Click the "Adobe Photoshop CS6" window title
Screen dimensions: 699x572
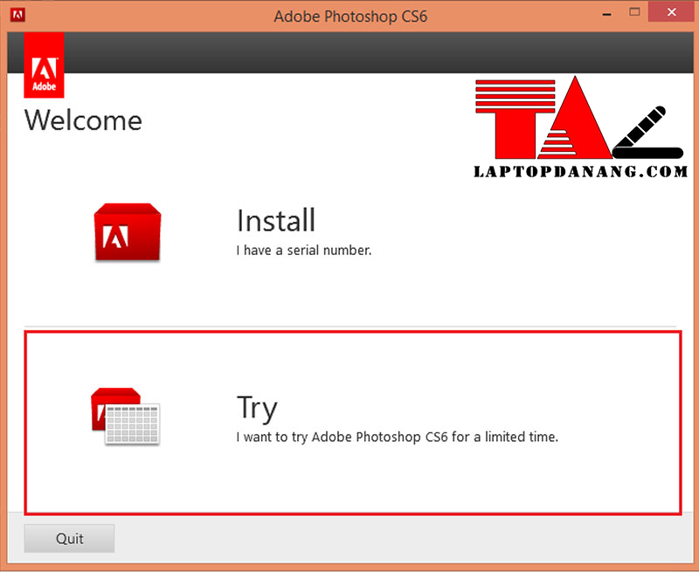pos(350,16)
